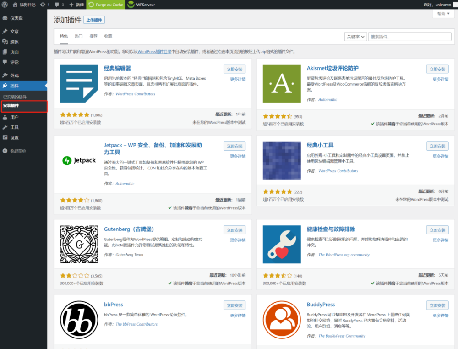
Task: Switch to the 收藏 tab
Action: (108, 36)
